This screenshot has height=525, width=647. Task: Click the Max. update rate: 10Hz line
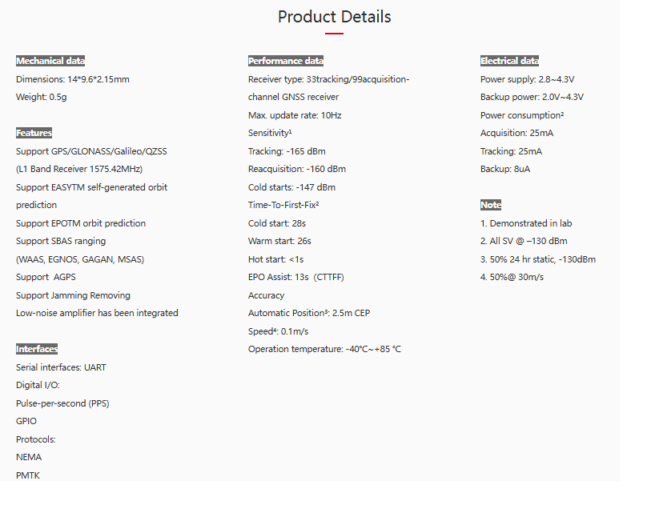click(295, 115)
